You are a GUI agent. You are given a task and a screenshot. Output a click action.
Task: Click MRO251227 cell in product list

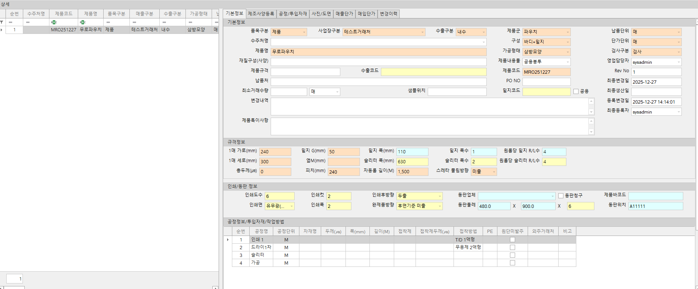tap(64, 29)
